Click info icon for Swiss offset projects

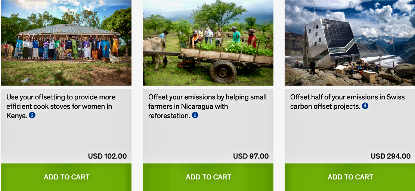[x=365, y=106]
